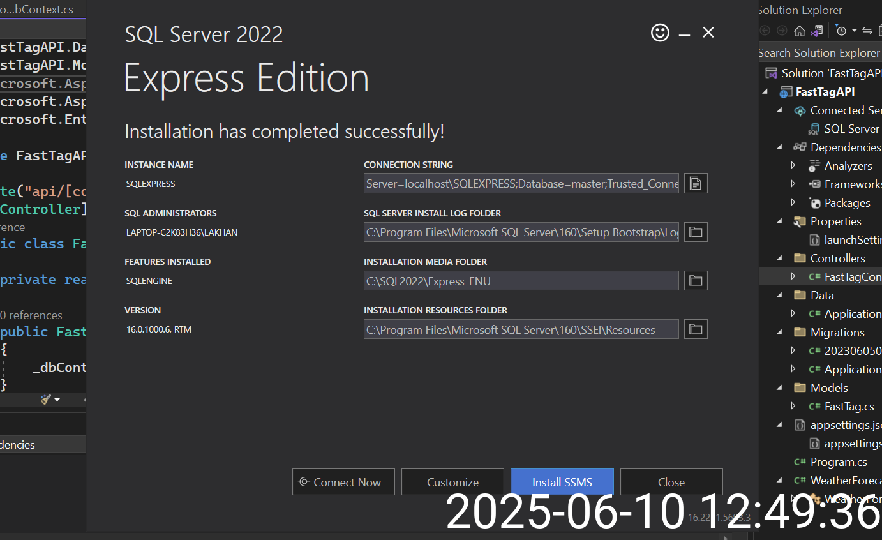The height and width of the screenshot is (540, 882).
Task: Click the Connect Now button
Action: click(x=343, y=482)
